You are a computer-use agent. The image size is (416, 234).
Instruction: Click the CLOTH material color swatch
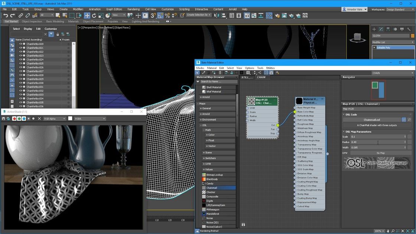pos(413,36)
